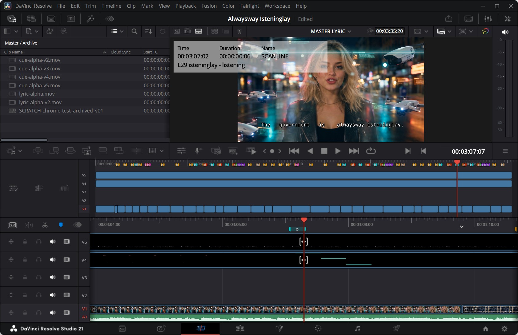Screen dimensions: 518x335
Task: Open the Project Manager home icon
Action: (486, 329)
